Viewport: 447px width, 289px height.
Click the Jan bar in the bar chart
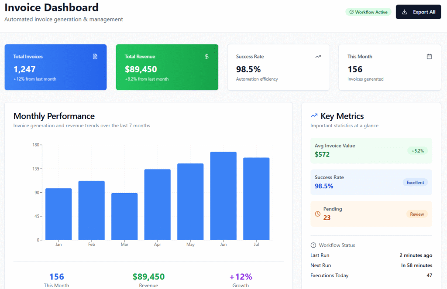point(58,214)
